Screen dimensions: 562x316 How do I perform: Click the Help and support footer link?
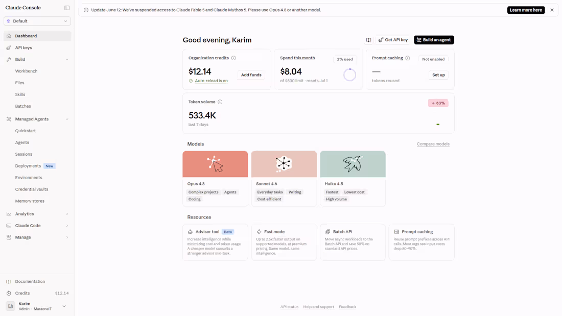point(319,307)
